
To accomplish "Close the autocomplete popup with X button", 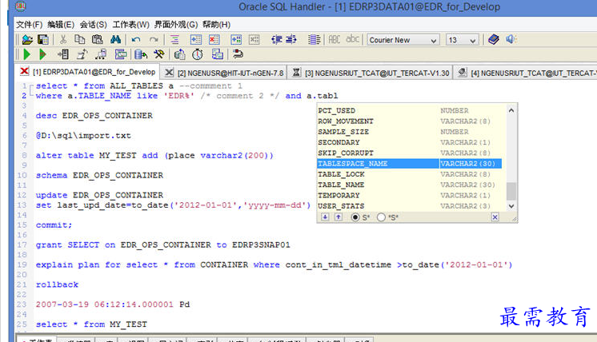I will (495, 217).
